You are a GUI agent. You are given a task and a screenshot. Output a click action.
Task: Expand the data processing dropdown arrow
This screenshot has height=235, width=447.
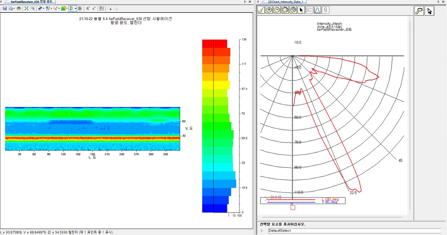(51, 8)
